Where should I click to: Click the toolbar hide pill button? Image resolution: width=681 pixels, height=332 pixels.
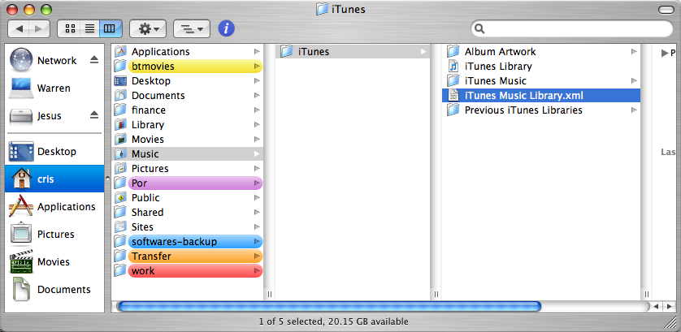click(x=666, y=10)
